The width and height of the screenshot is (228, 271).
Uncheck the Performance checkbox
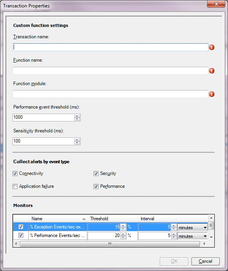click(96, 187)
